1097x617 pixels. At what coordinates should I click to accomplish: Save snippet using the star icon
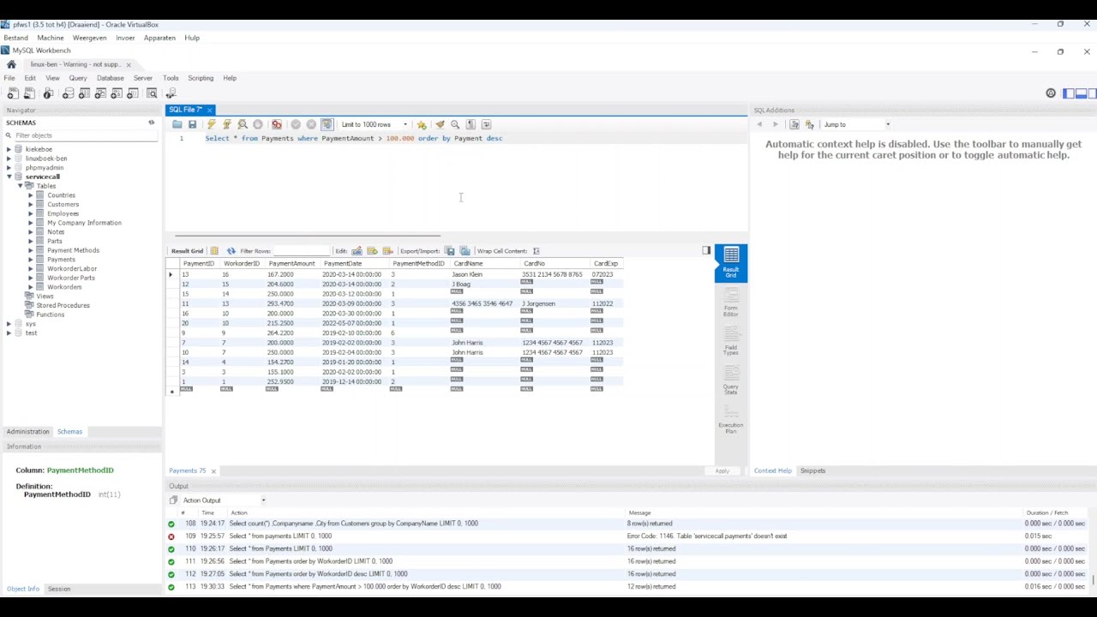tap(422, 124)
